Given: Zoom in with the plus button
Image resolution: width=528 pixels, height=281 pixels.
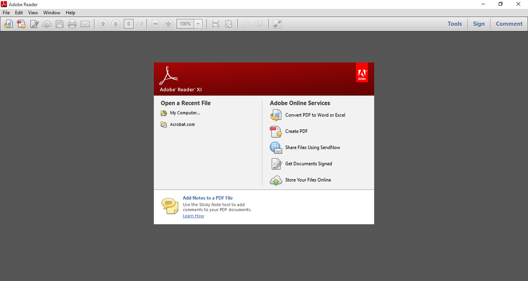Looking at the screenshot, I should click(168, 24).
